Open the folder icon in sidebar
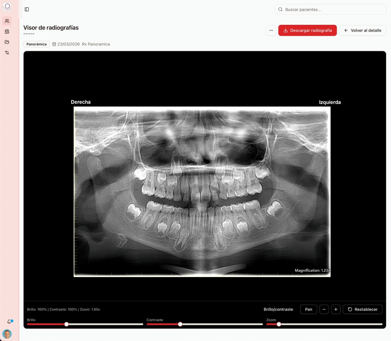Viewport: 391px width, 341px height. point(7,42)
